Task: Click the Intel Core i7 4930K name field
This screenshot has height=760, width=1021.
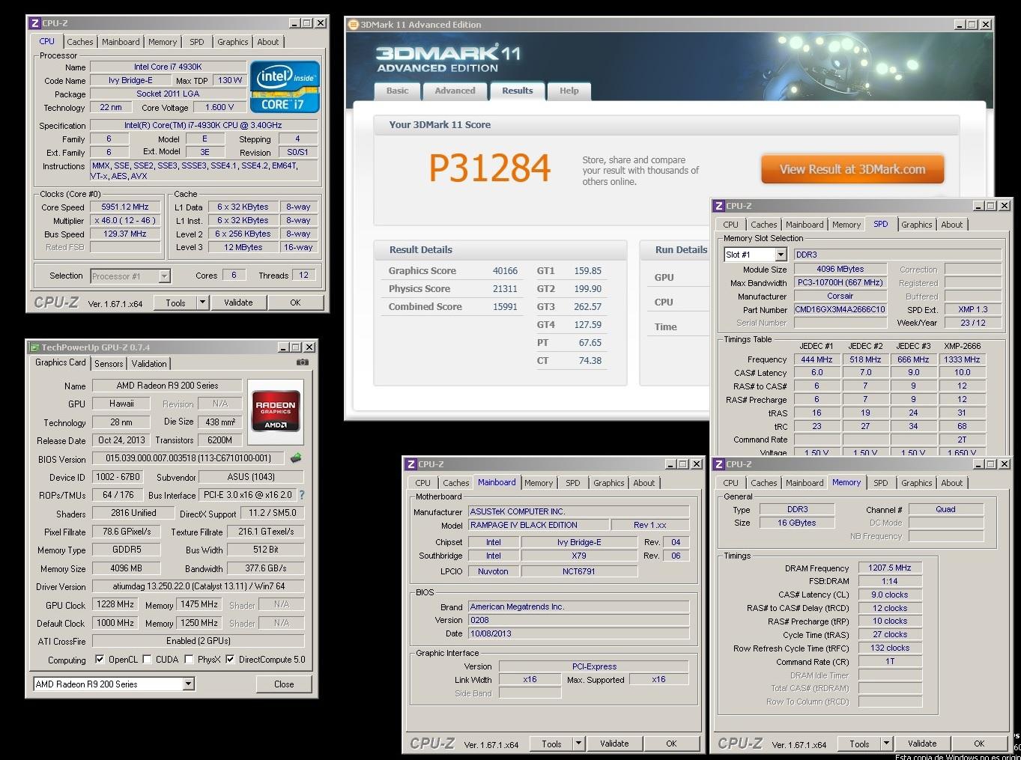Action: [168, 67]
